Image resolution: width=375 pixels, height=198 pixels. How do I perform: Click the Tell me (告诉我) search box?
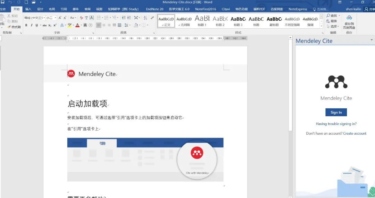tap(321, 9)
